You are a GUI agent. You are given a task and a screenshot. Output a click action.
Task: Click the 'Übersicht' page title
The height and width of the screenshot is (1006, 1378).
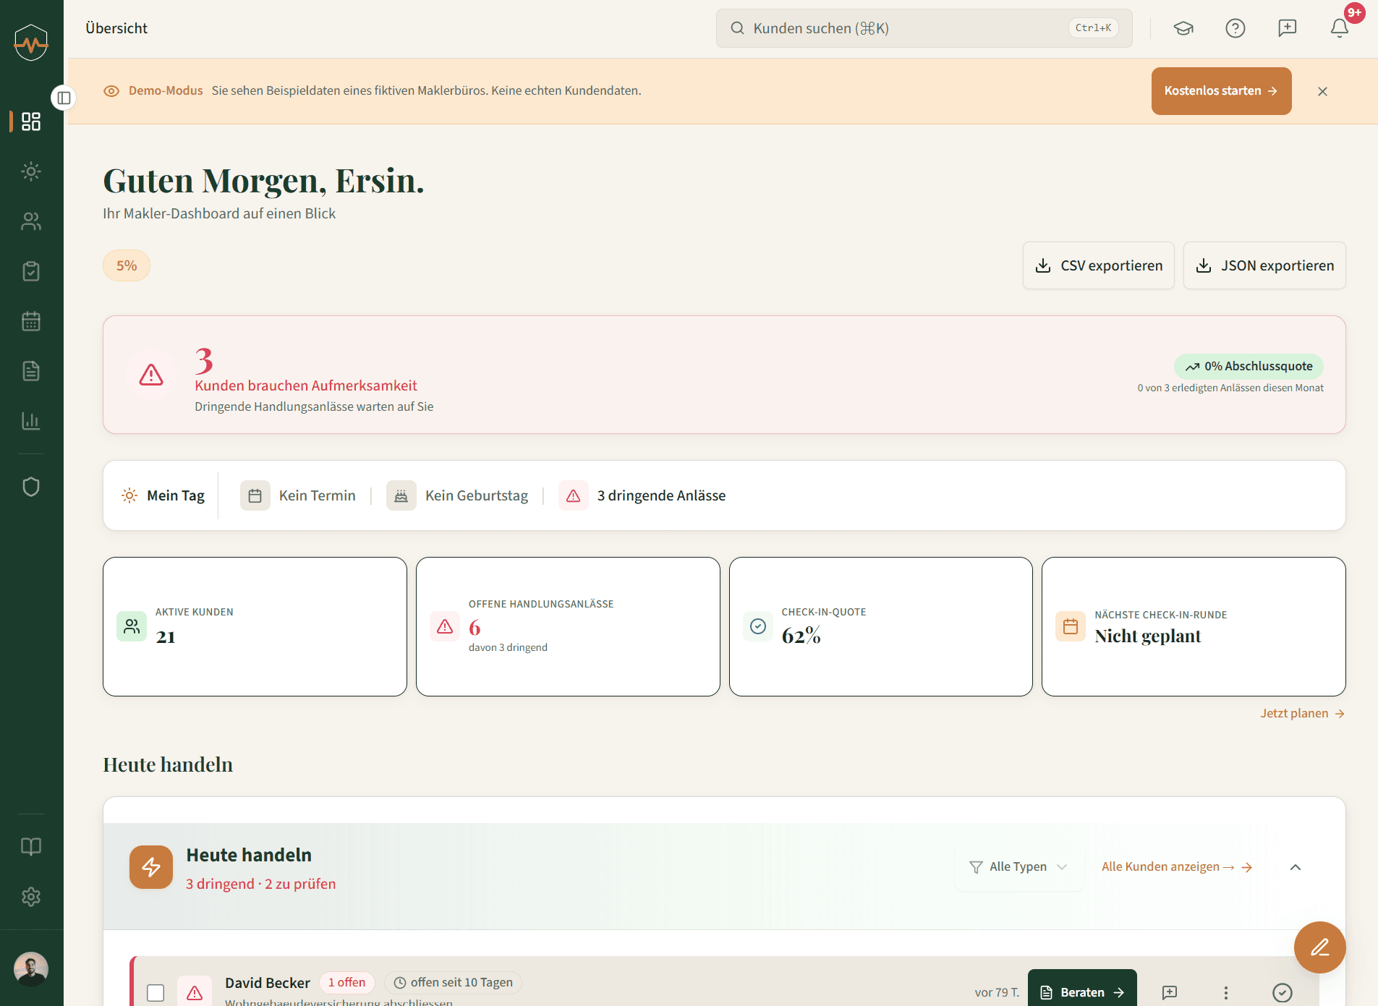(x=116, y=28)
